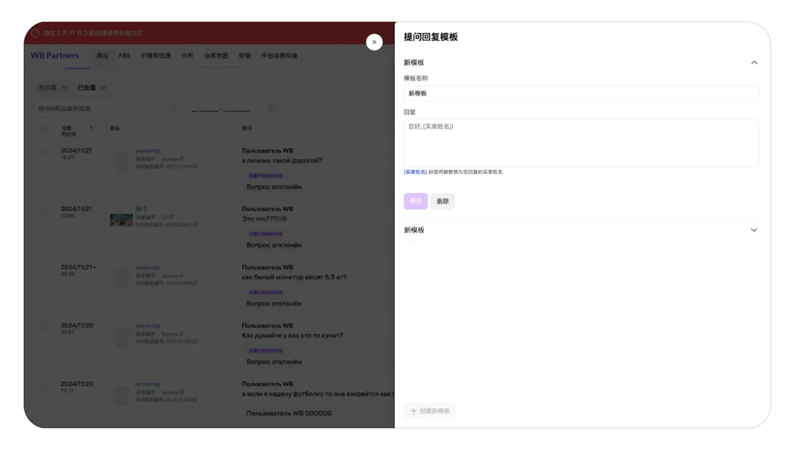795x450 pixels.
Task: Open the 商品 menu in the top navigation
Action: pyautogui.click(x=102, y=56)
